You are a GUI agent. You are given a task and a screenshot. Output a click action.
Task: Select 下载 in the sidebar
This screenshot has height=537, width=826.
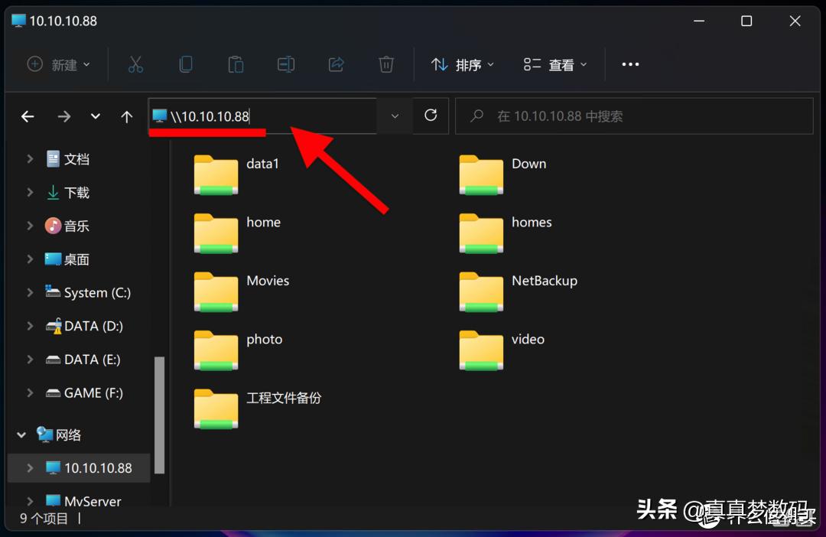(x=76, y=192)
